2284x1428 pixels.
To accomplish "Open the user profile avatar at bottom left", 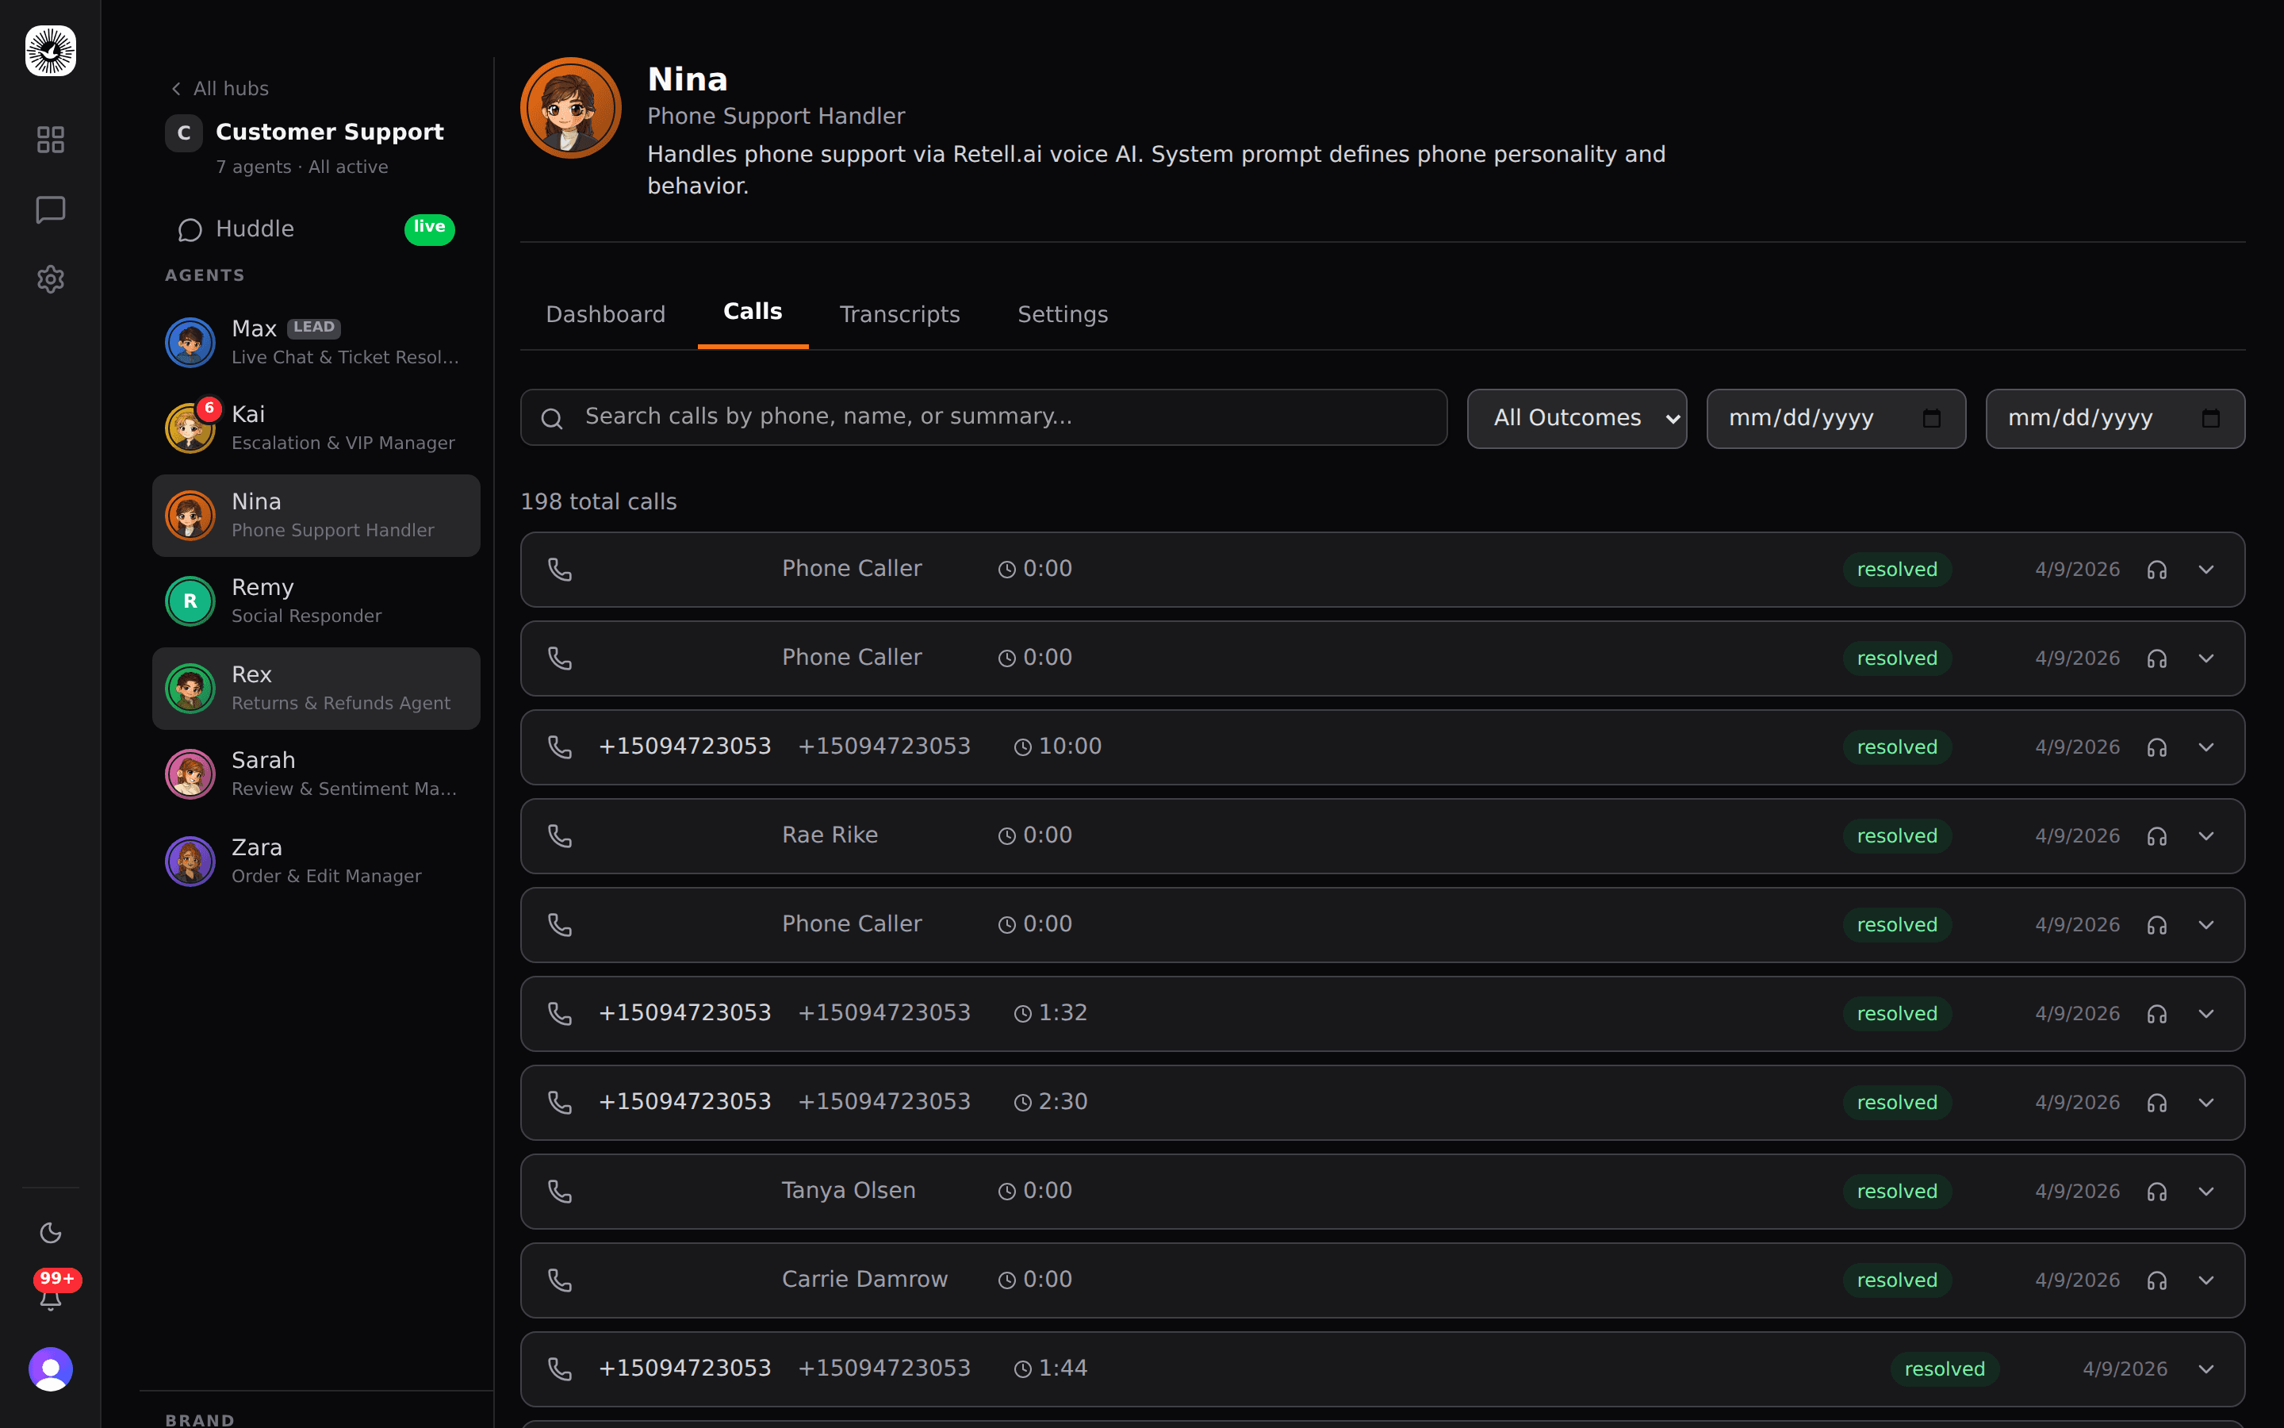I will (50, 1368).
